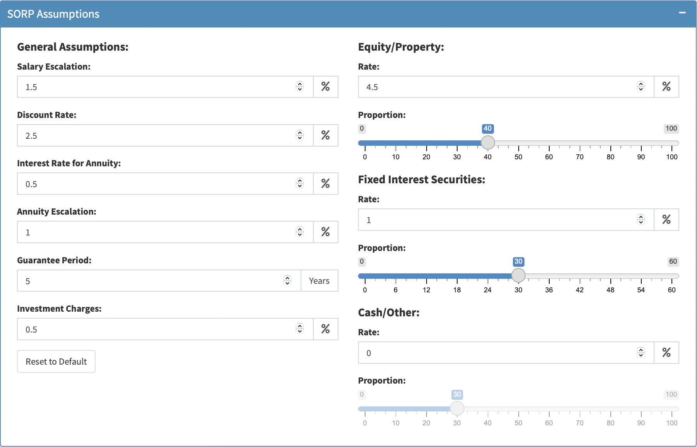This screenshot has width=697, height=447.
Task: Click the Interest Rate for Annuity stepper
Action: 300,184
